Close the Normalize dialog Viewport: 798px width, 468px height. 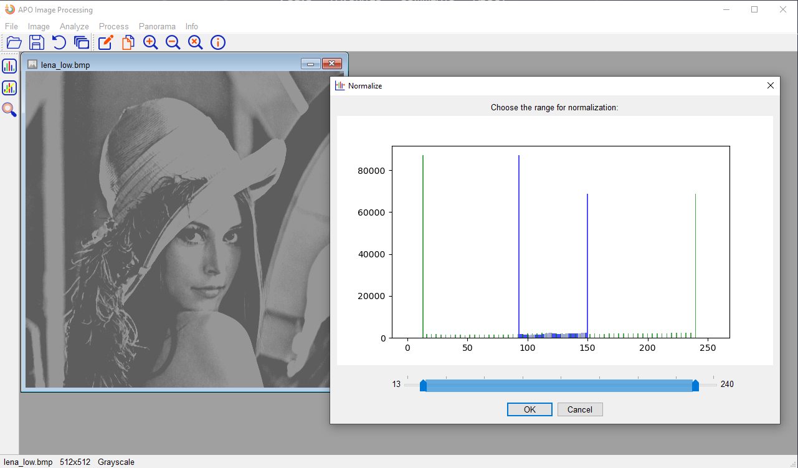[x=771, y=85]
